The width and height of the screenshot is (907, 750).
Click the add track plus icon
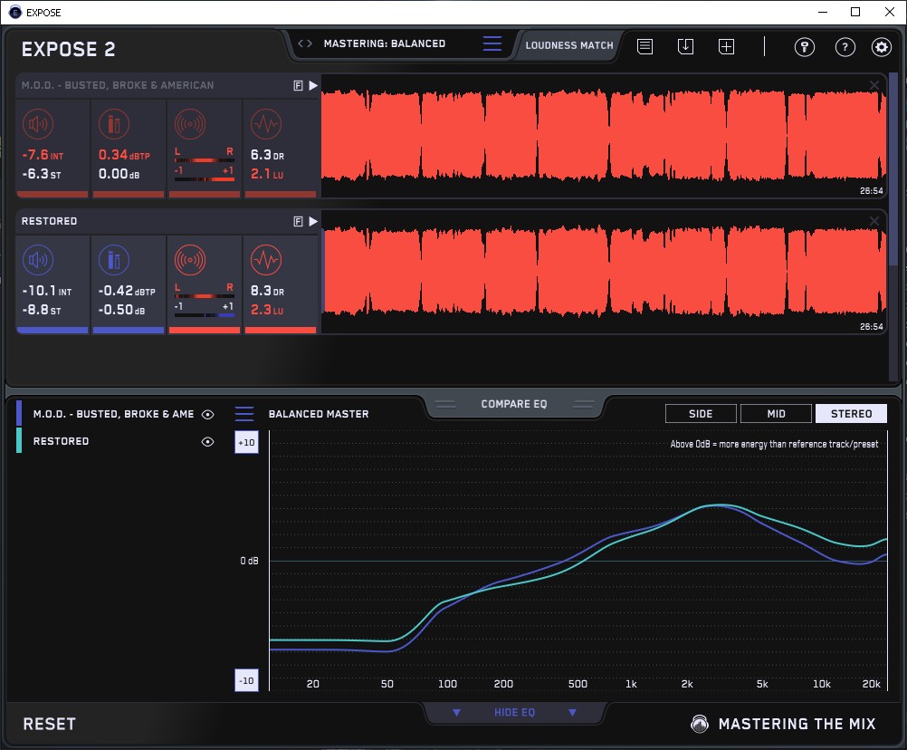tap(726, 47)
